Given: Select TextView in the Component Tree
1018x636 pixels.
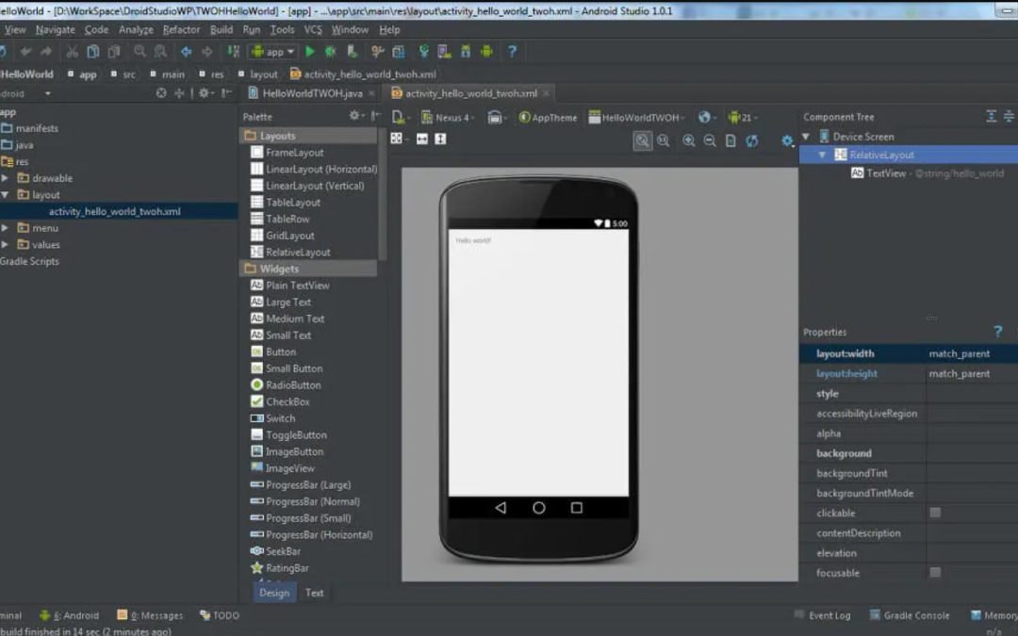Looking at the screenshot, I should (885, 173).
